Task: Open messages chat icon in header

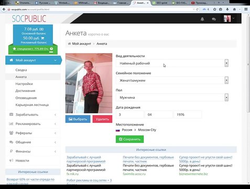Action: click(214, 19)
